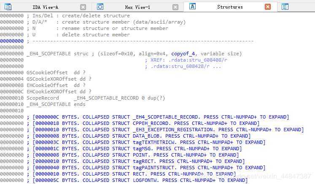Select the ScopeRecord member line
The width and height of the screenshot is (315, 184).
(x=96, y=98)
